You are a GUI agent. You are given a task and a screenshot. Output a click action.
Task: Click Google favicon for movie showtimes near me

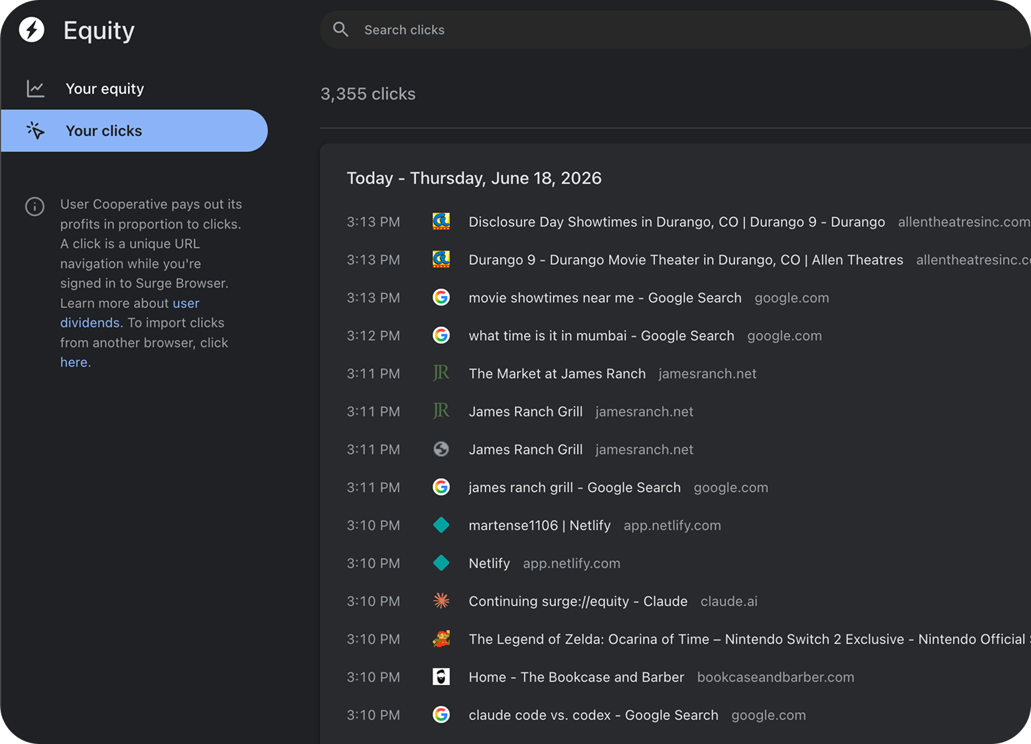(441, 297)
